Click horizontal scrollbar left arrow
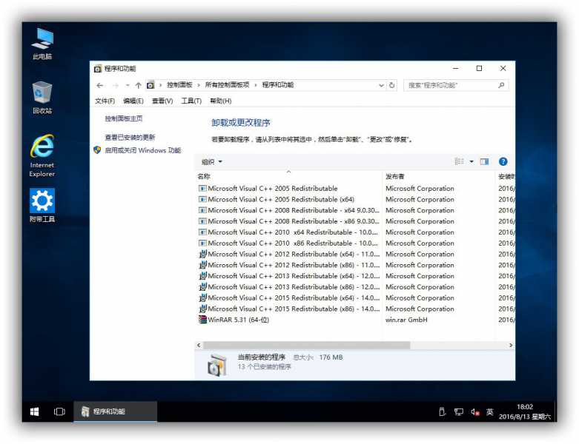The image size is (579, 444). click(199, 346)
